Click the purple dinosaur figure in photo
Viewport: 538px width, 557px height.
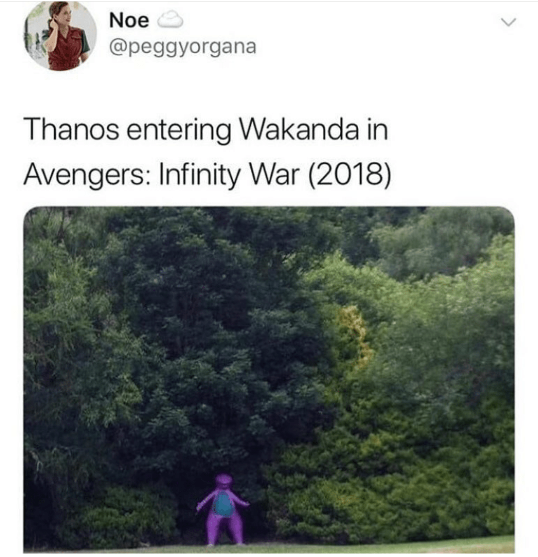223,509
